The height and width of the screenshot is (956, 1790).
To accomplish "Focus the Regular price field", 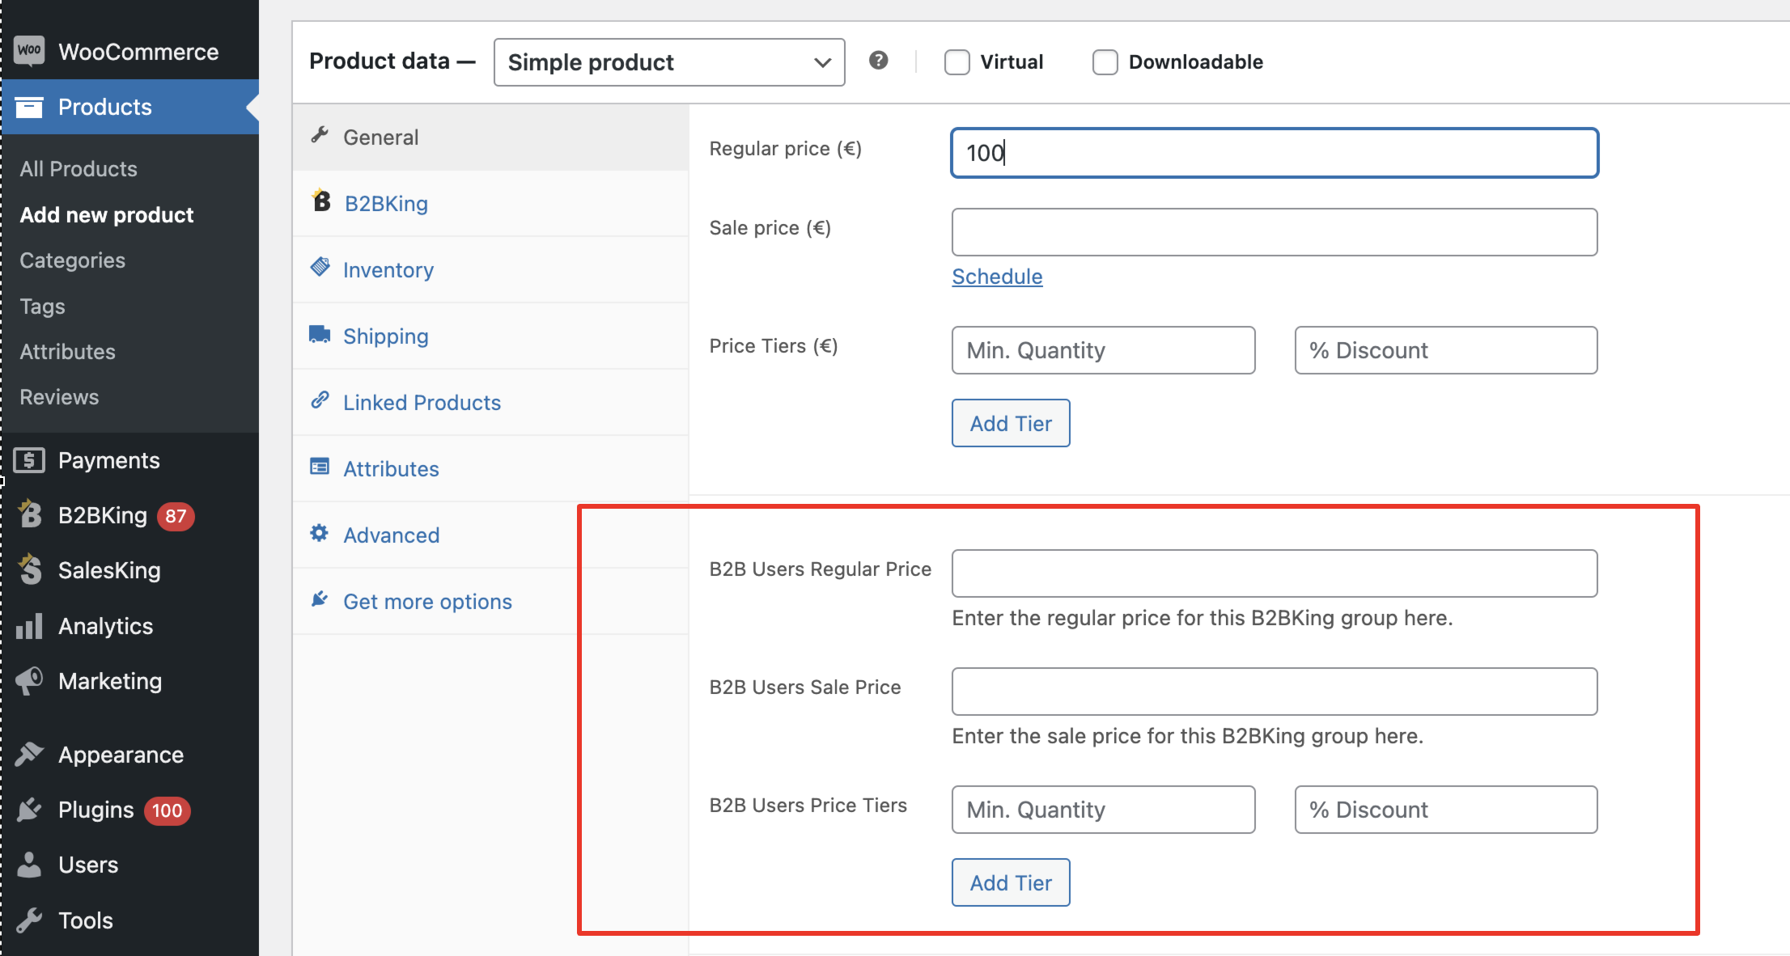I will click(x=1275, y=153).
